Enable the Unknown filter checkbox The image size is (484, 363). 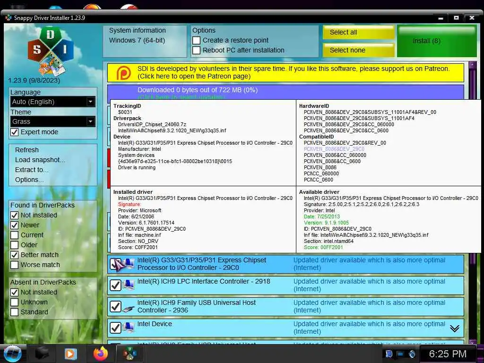pos(15,302)
